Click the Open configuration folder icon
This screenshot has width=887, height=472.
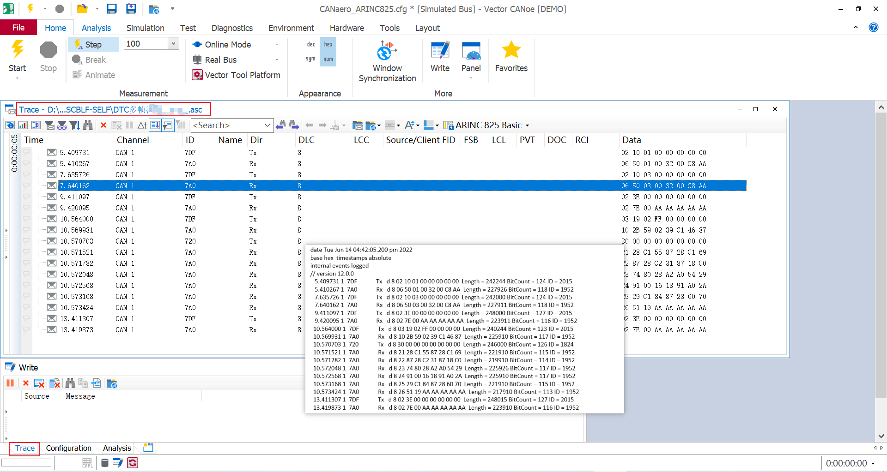pos(82,9)
